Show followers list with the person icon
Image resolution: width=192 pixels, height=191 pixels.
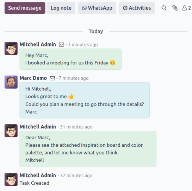pyautogui.click(x=186, y=8)
